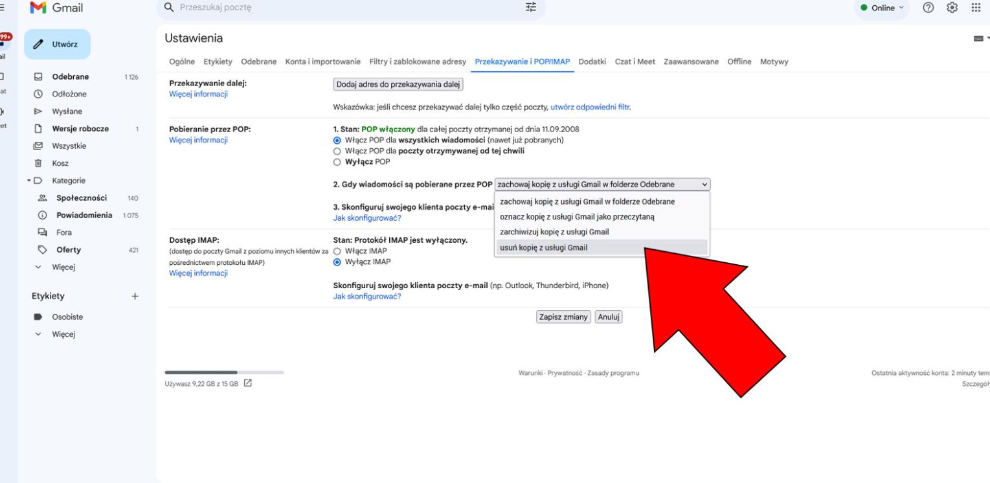Select the Włącz IMAP radio button

336,251
